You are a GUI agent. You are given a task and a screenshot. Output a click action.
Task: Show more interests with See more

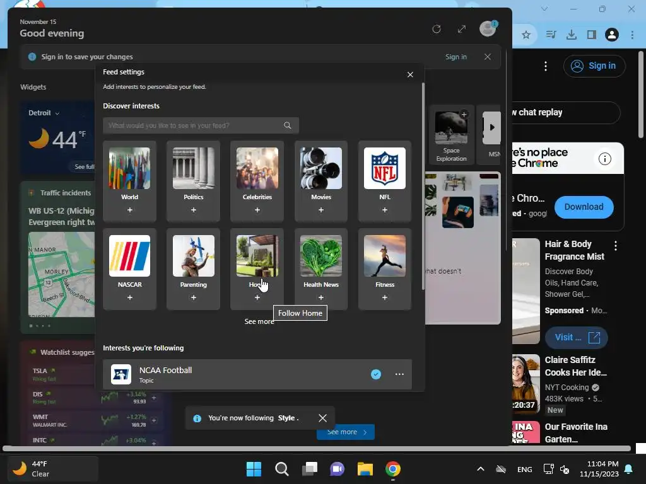click(259, 321)
